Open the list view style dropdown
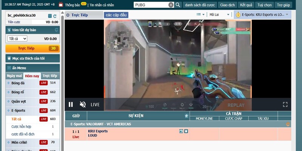Image resolution: width=302 pixels, height=151 pixels. (x=200, y=14)
